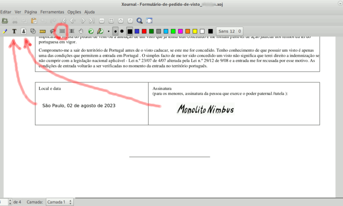Decrease the page number spinner

pos(10,204)
